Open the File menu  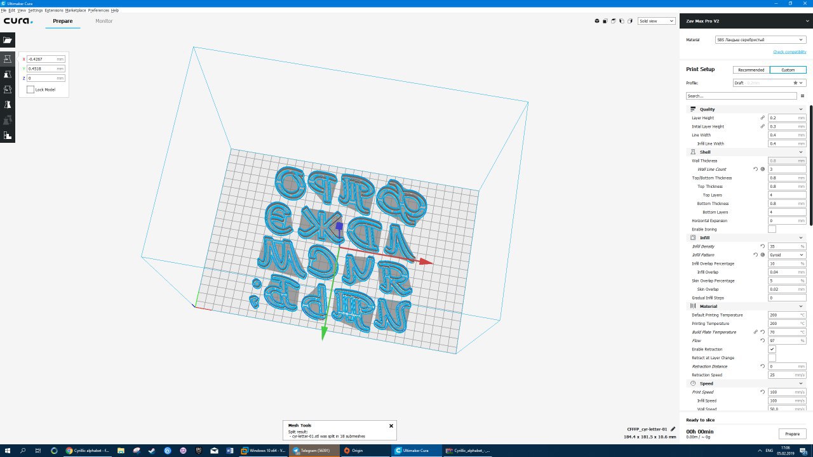pyautogui.click(x=4, y=10)
